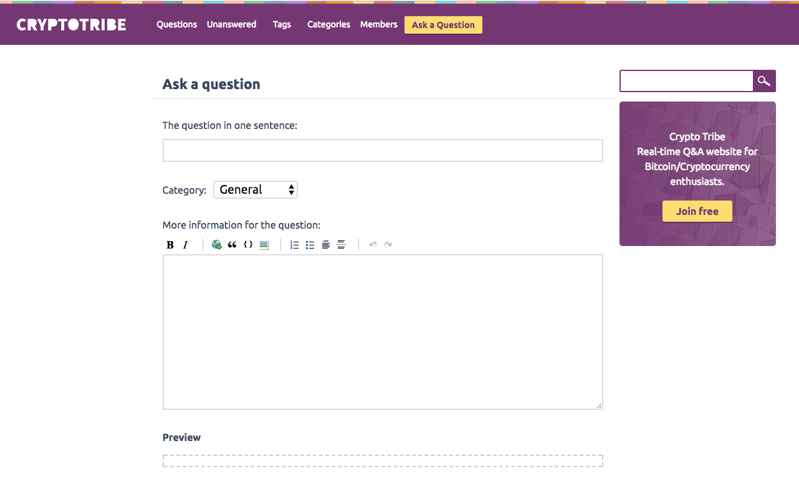Viewport: 799px width, 479px height.
Task: Grab the text area resize handle
Action: pyautogui.click(x=599, y=405)
